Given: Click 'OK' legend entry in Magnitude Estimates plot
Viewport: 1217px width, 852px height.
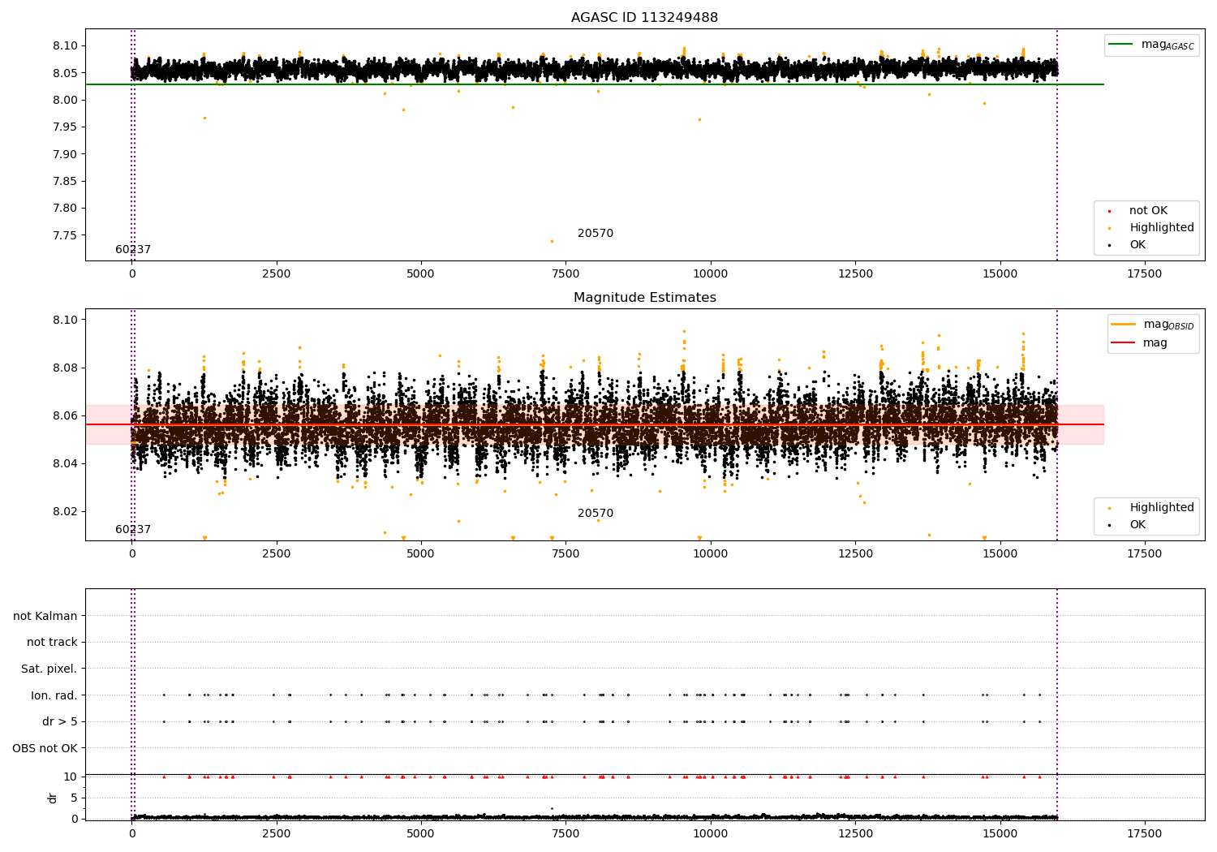Looking at the screenshot, I should [1137, 525].
